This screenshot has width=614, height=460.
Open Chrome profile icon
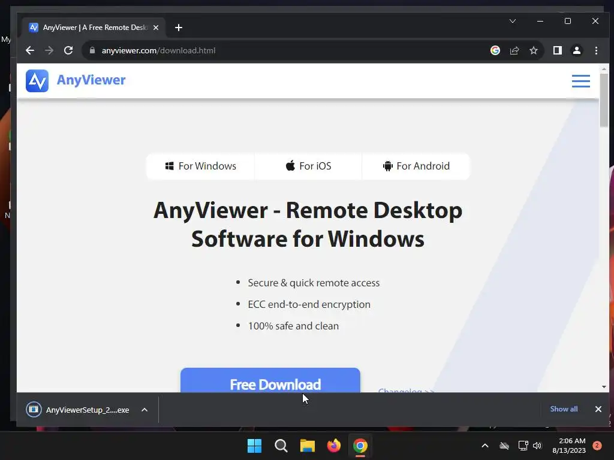pyautogui.click(x=577, y=50)
